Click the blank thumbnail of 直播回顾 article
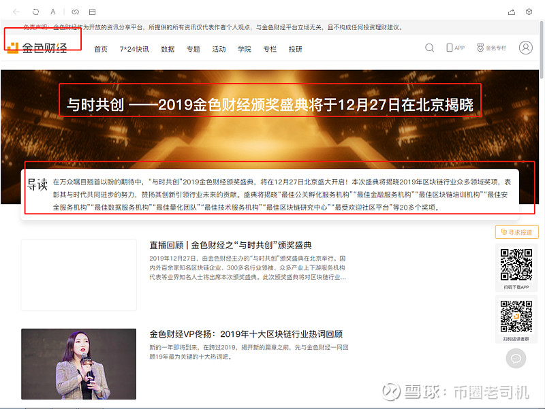Screen dimensions: 545x409 click(x=78, y=275)
